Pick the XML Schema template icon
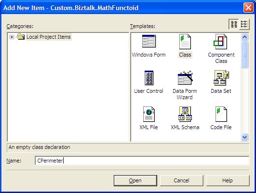 185,114
